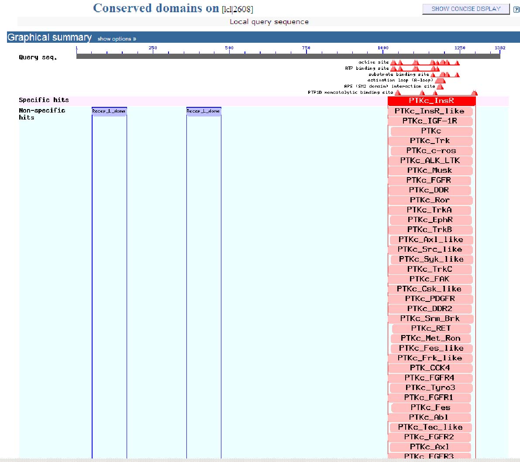Click the rightmost substrate binding site triangle
Screen dimensions: 520x462
(457, 75)
